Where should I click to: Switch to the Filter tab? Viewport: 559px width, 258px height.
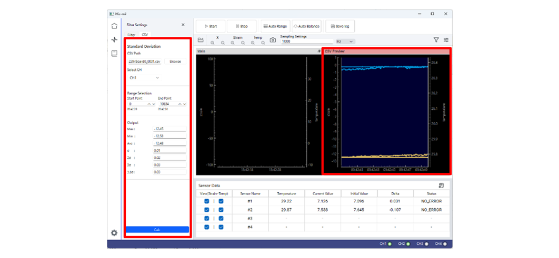tap(131, 35)
